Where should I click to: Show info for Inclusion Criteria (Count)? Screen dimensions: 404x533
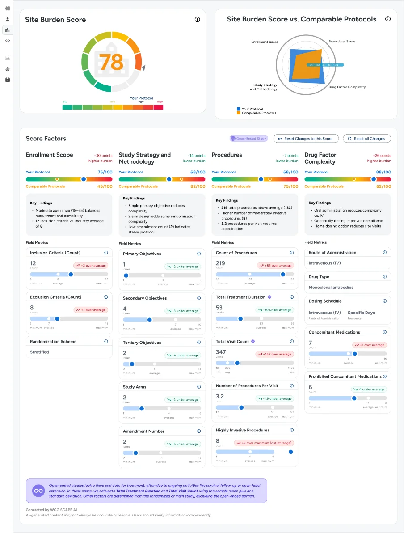click(x=106, y=253)
